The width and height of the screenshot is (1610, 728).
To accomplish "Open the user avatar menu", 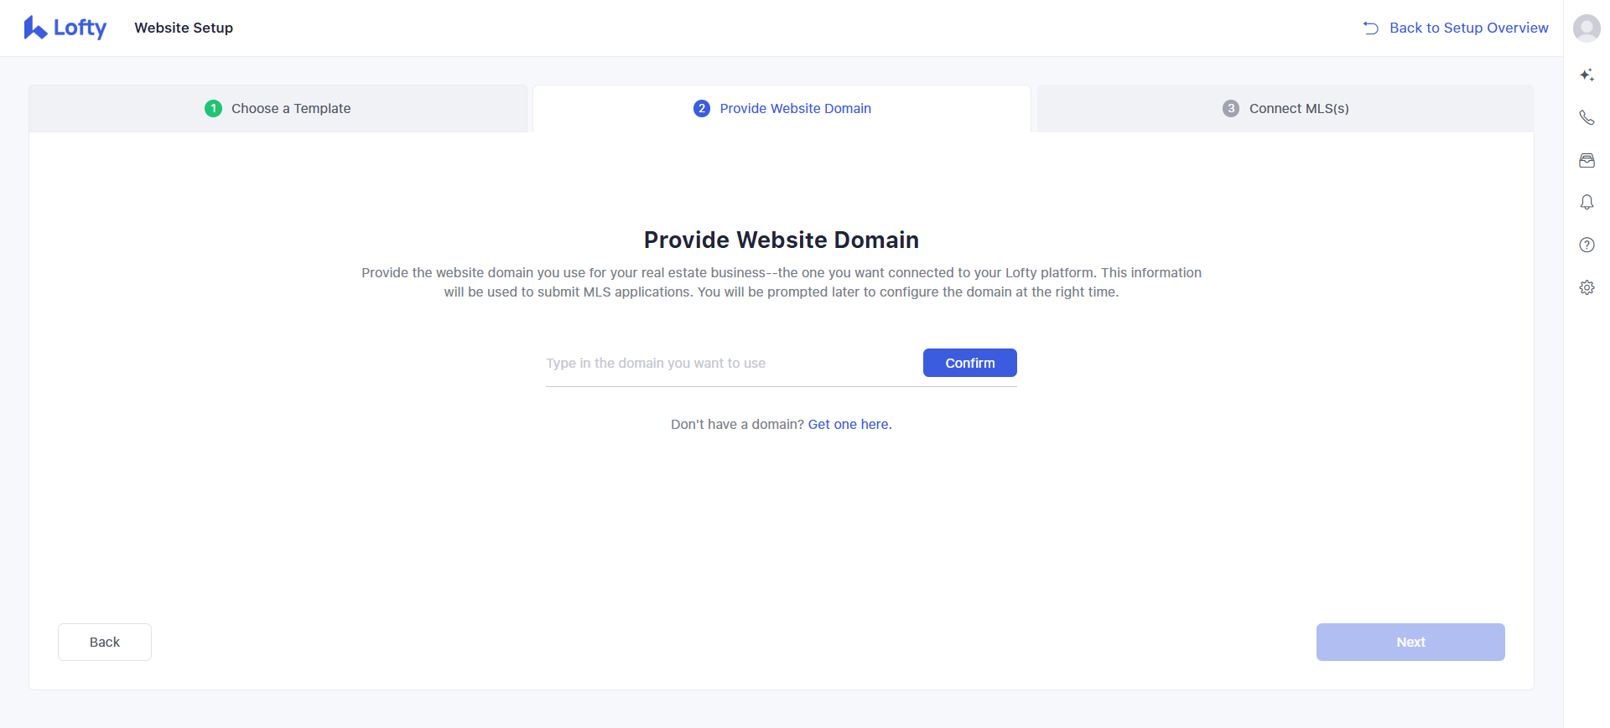I will pos(1587,28).
